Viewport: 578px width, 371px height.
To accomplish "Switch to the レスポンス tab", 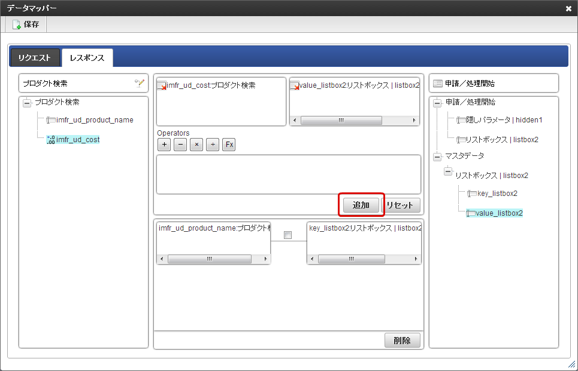I will pos(87,58).
